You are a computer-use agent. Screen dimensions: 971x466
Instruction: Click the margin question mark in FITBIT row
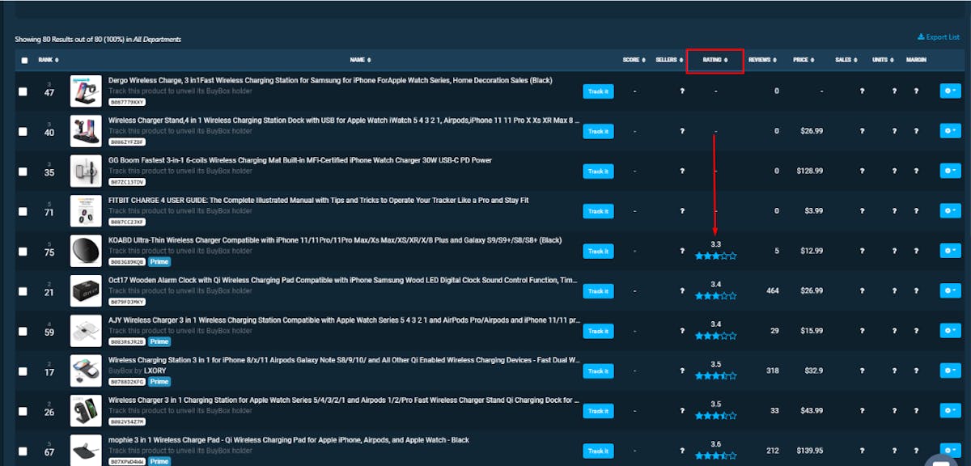(x=917, y=211)
